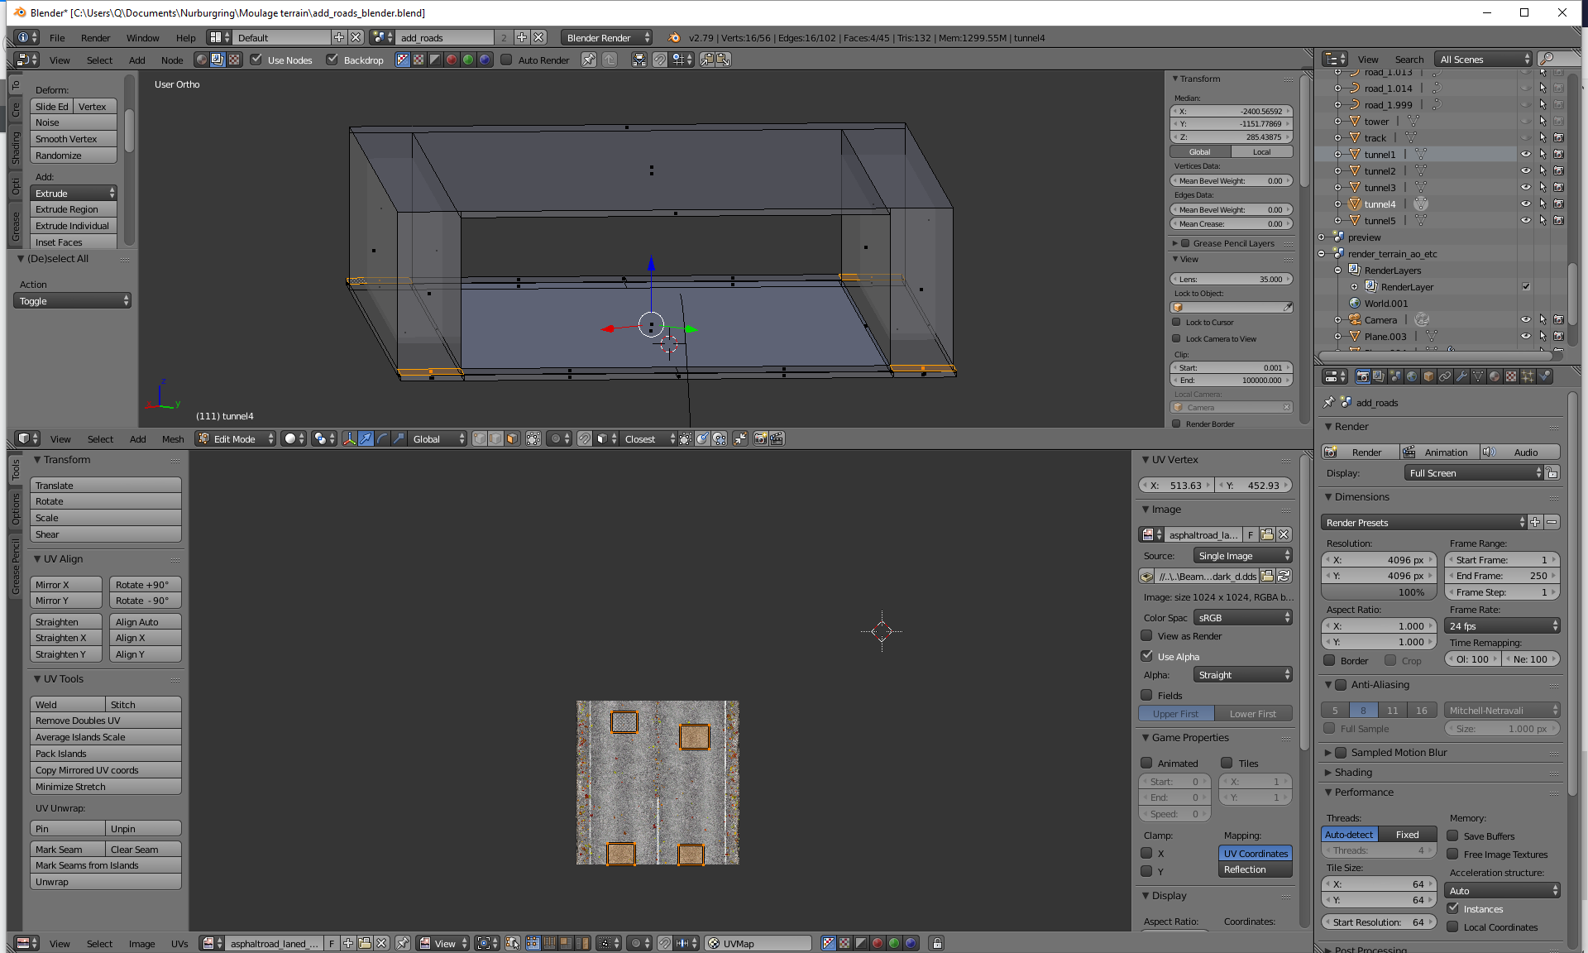Click the 100% resolution percentage slider
This screenshot has width=1588, height=953.
1379,592
